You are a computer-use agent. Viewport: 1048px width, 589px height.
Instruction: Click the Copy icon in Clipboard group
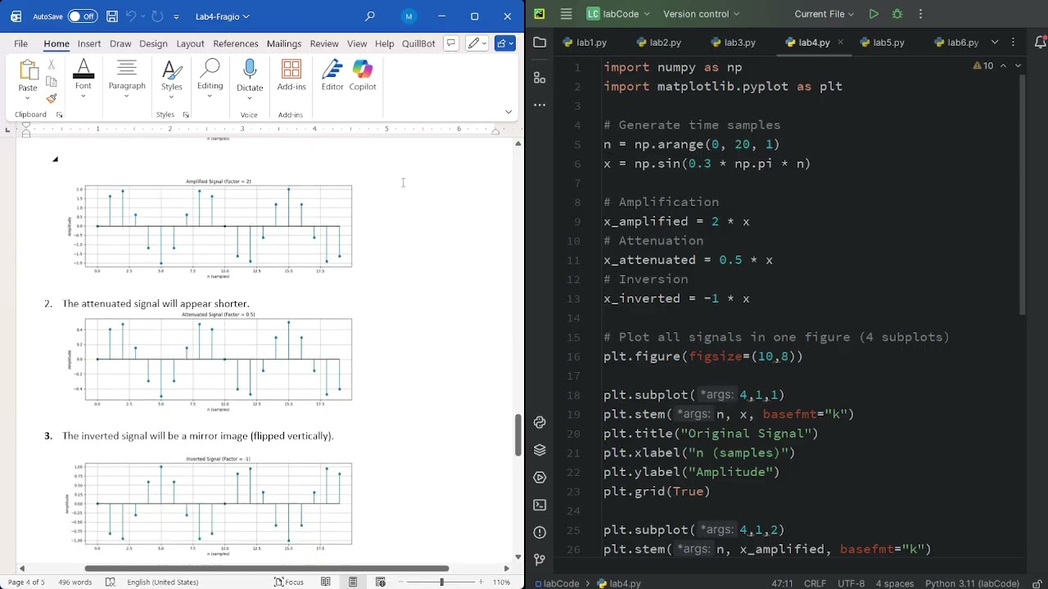(x=52, y=82)
